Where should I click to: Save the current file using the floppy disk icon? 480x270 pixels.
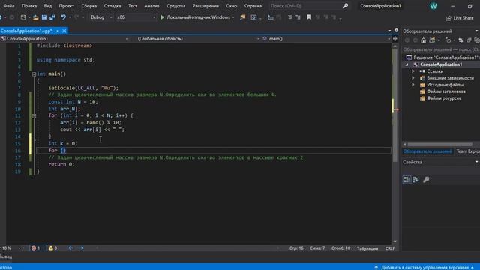[44, 17]
